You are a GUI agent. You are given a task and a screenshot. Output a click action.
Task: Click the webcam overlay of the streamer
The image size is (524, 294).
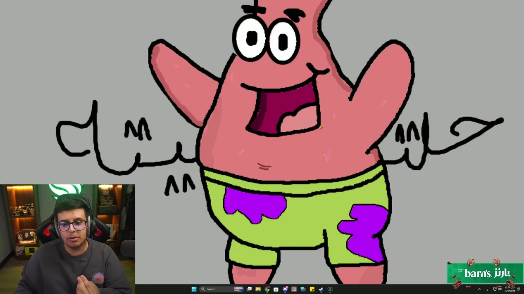coord(68,239)
